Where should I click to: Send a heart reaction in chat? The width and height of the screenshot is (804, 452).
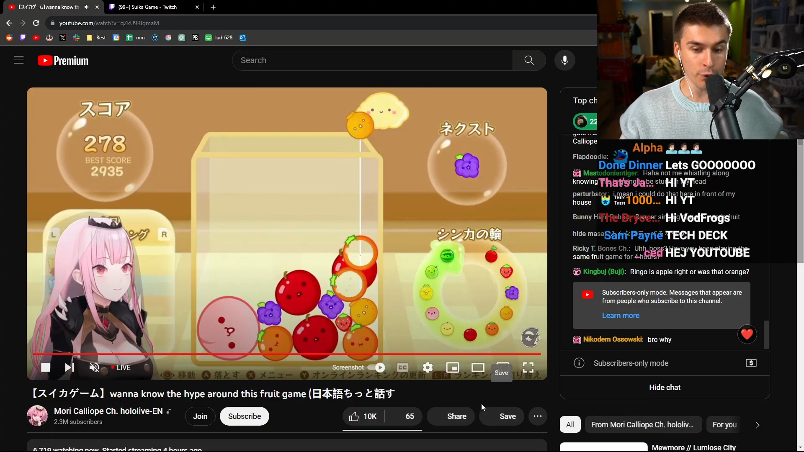pyautogui.click(x=747, y=334)
